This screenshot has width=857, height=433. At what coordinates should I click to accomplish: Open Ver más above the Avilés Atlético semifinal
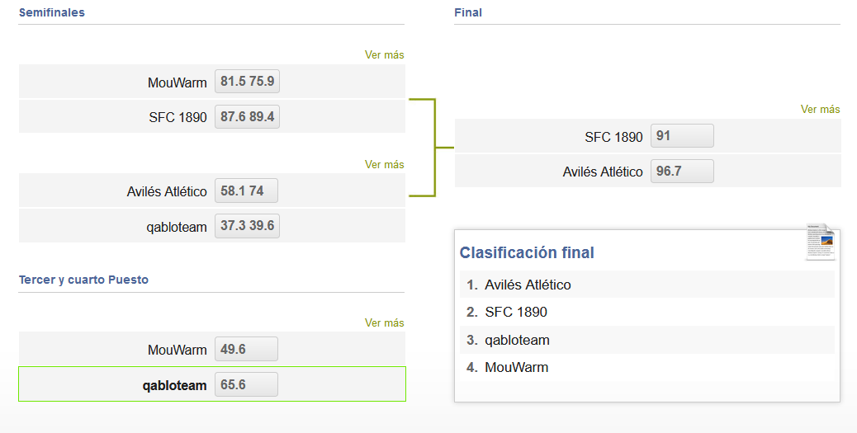tap(384, 164)
